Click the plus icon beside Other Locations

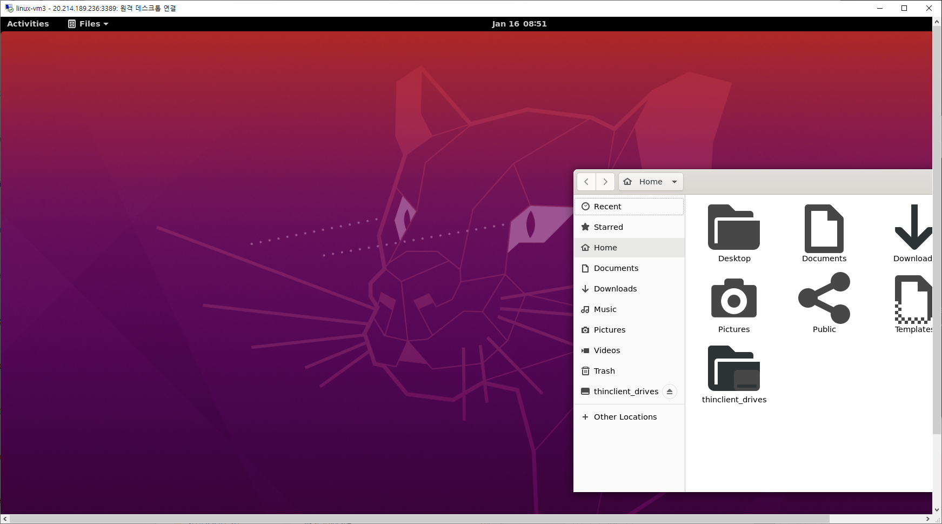point(585,417)
